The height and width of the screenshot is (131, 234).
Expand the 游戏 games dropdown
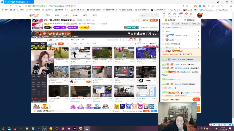pyautogui.click(x=86, y=15)
